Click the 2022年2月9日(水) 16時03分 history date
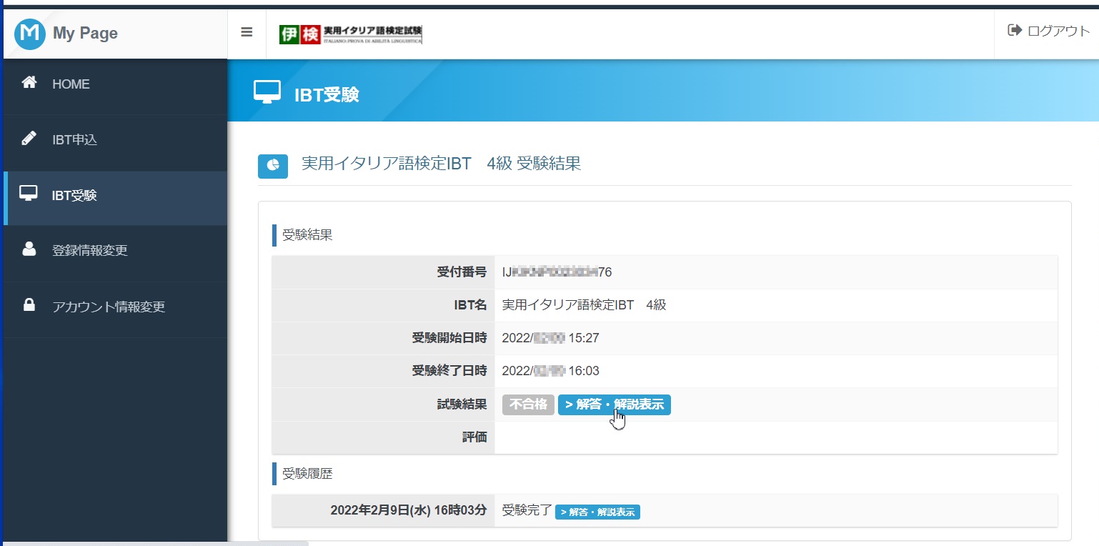1099x546 pixels. [409, 511]
